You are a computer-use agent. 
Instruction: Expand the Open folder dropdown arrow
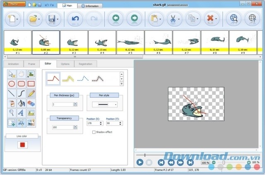[x=39, y=19]
